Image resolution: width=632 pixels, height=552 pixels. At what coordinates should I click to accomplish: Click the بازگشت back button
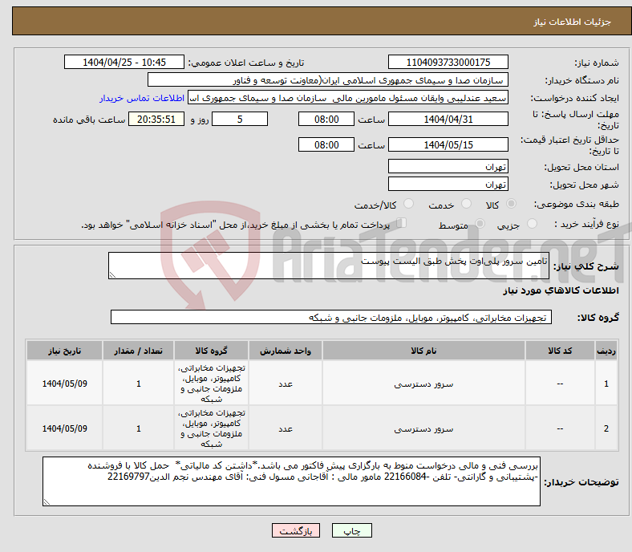coord(296,530)
